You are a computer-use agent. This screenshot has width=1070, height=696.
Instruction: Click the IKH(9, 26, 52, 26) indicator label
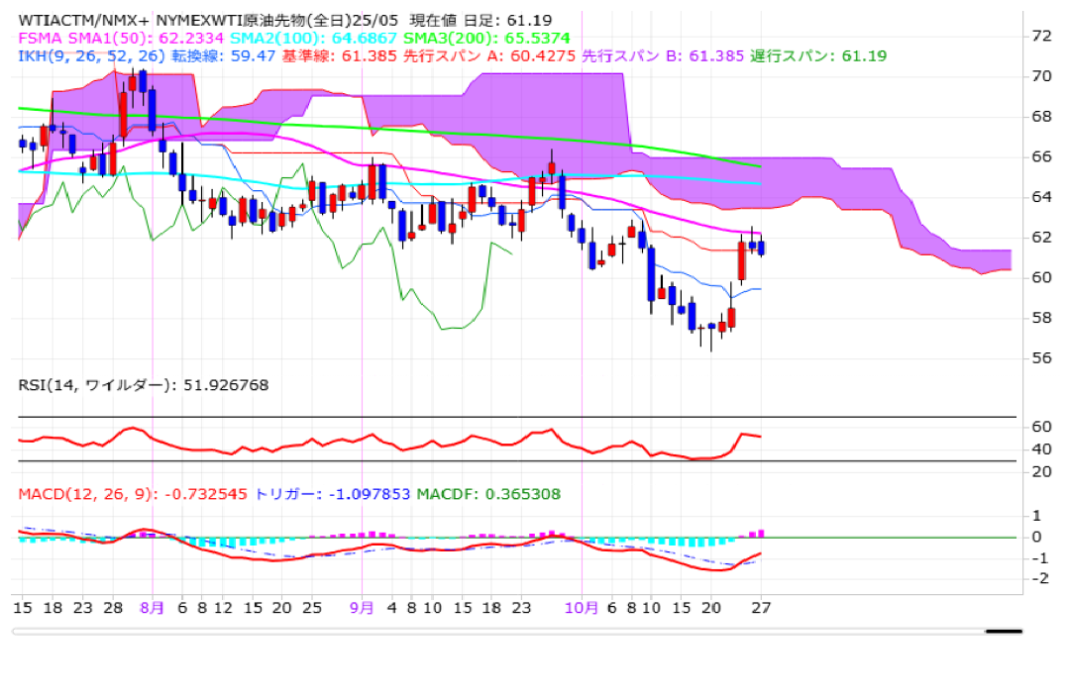pyautogui.click(x=89, y=55)
